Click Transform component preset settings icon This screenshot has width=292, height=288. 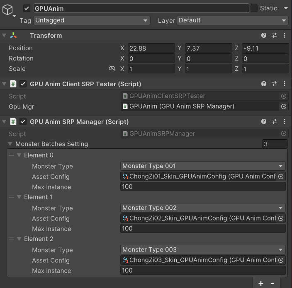pos(274,36)
